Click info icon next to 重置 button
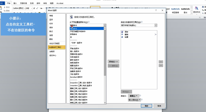Viewport: 206px width, 112px height. pos(140,96)
